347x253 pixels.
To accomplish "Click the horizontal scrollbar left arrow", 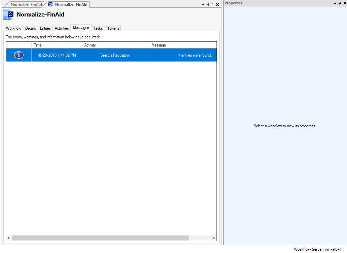I will coord(9,238).
